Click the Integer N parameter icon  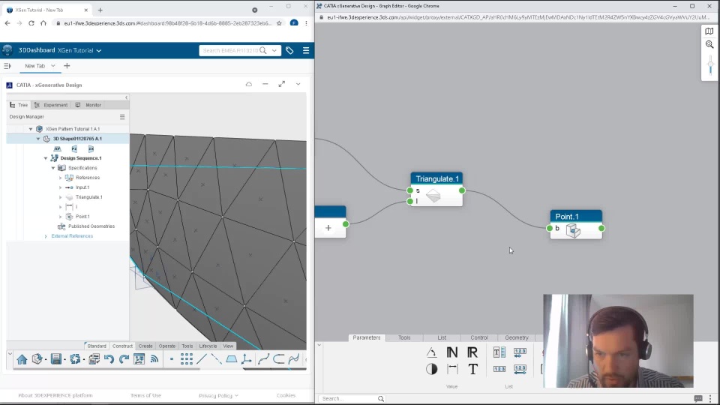pos(451,352)
